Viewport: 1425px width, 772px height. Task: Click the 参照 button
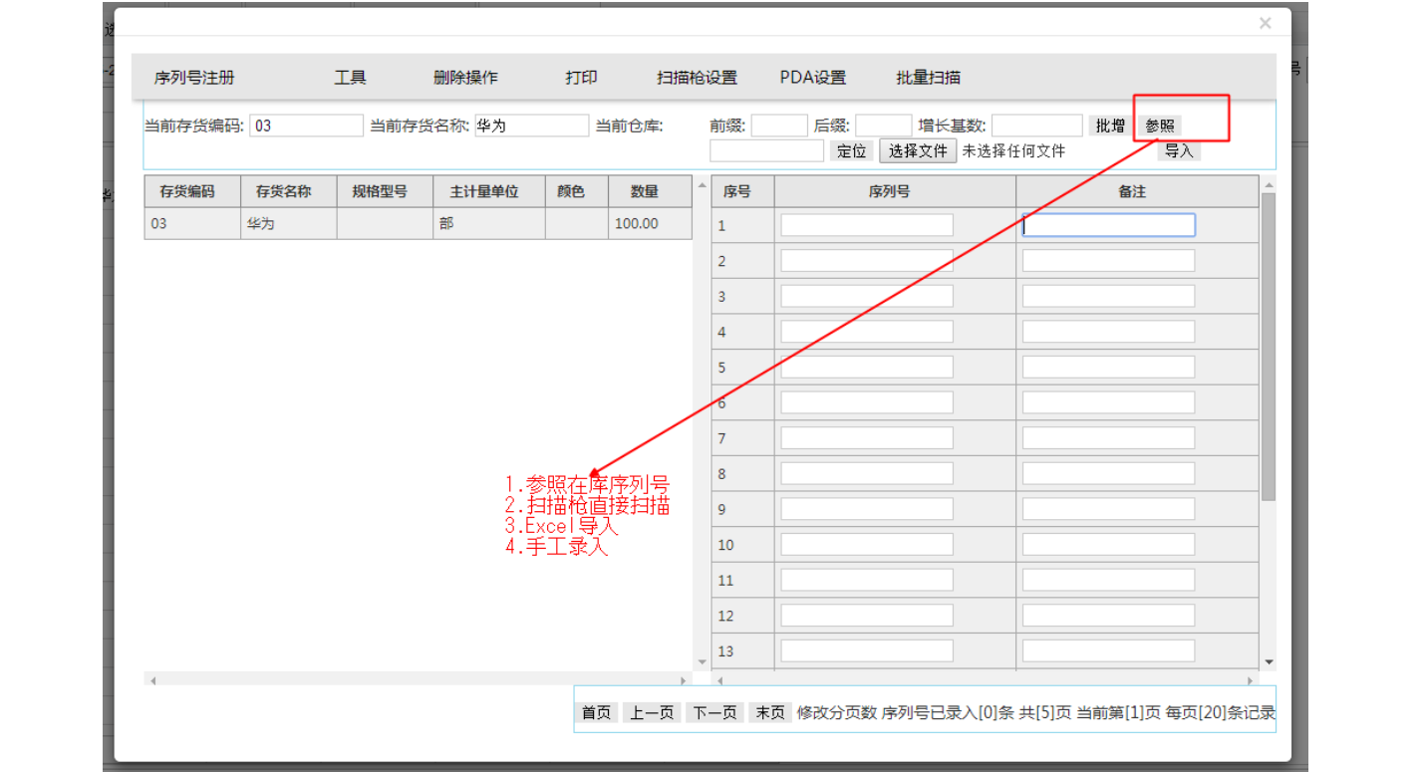[1160, 126]
